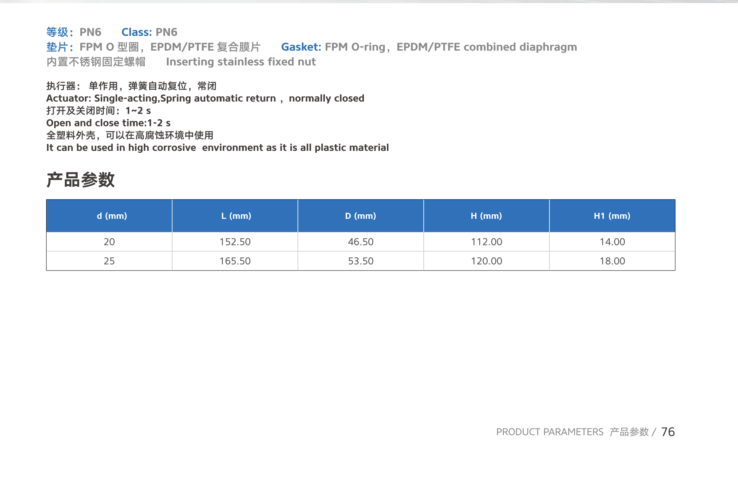Image resolution: width=738 pixels, height=488 pixels.
Task: Click the 'Open and close time:1-2 s' line
Action: (x=108, y=123)
